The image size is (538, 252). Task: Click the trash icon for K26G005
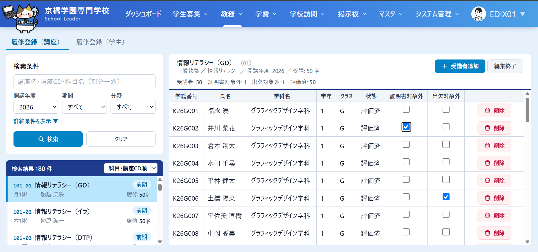click(x=487, y=180)
